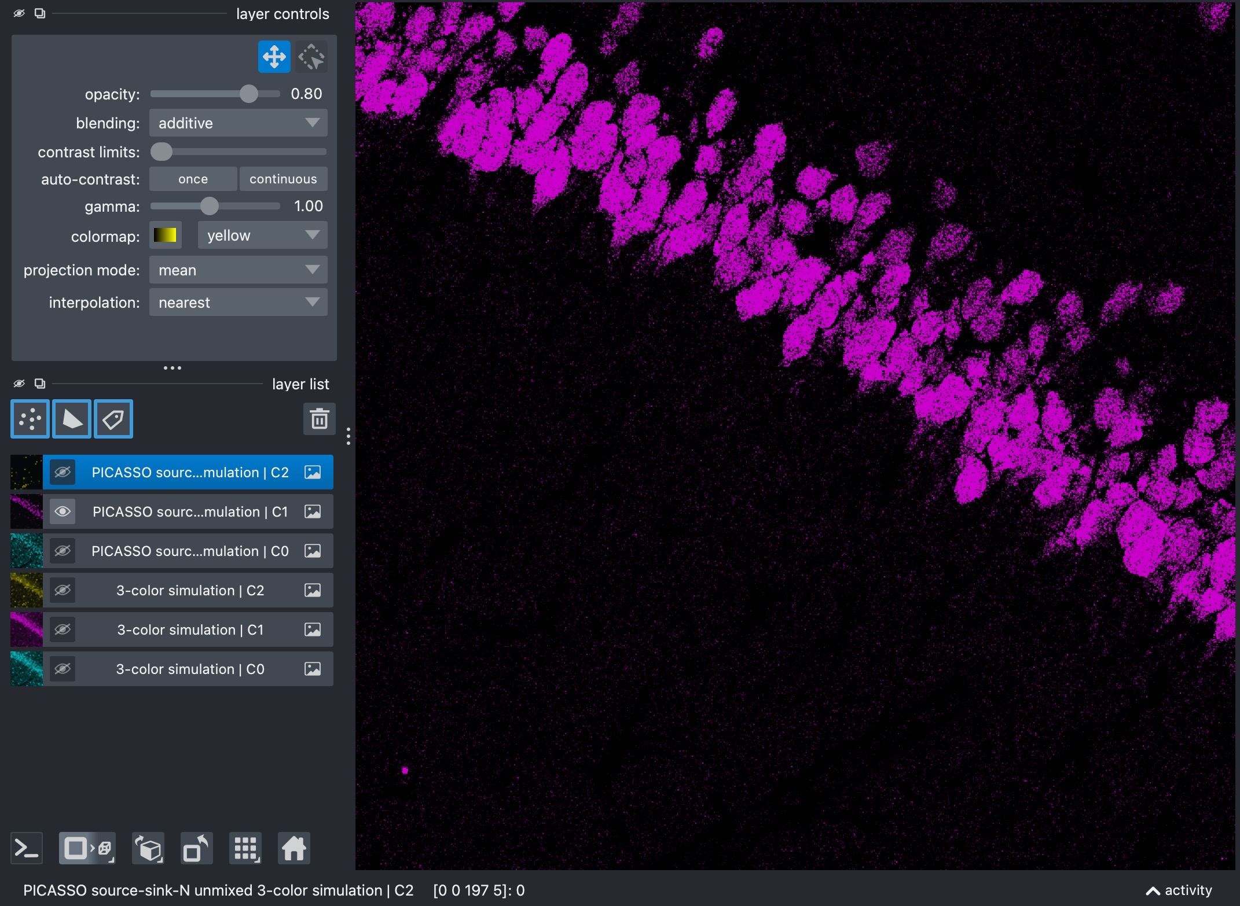
Task: Show 3-color simulation C0 layer
Action: 63,669
